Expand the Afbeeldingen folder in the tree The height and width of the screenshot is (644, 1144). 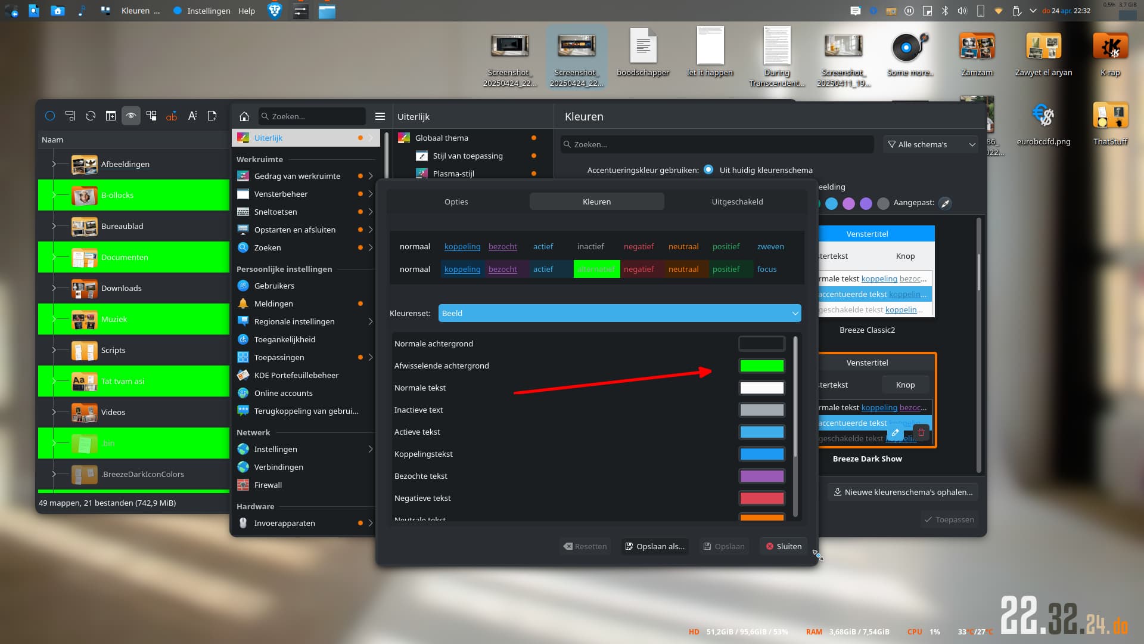pyautogui.click(x=54, y=164)
